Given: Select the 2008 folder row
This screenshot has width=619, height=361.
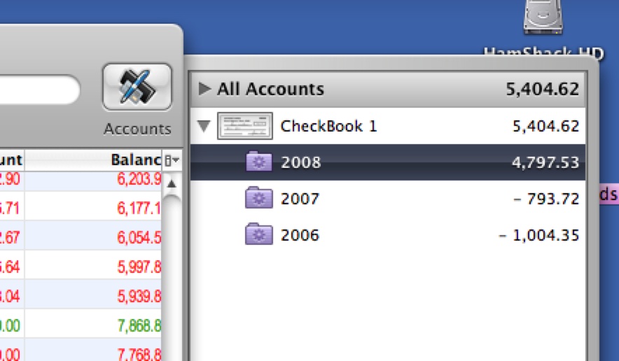Looking at the screenshot, I should (388, 162).
